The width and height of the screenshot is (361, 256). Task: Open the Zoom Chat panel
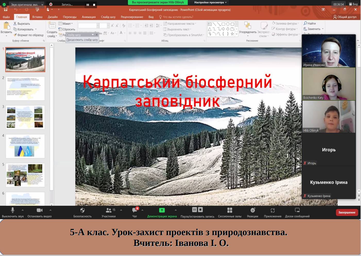pos(135,210)
